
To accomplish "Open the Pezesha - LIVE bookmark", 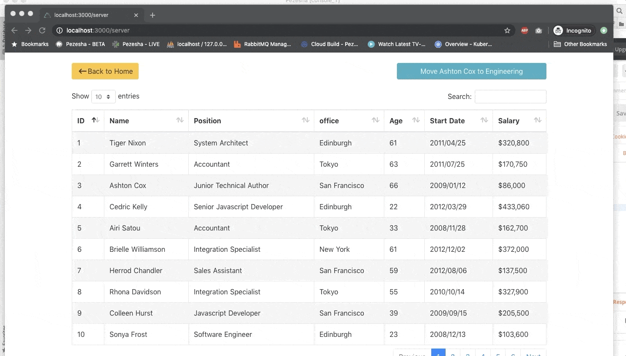I will coord(136,44).
